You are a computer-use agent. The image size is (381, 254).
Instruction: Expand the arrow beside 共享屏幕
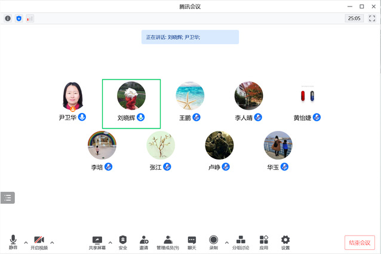110,242
